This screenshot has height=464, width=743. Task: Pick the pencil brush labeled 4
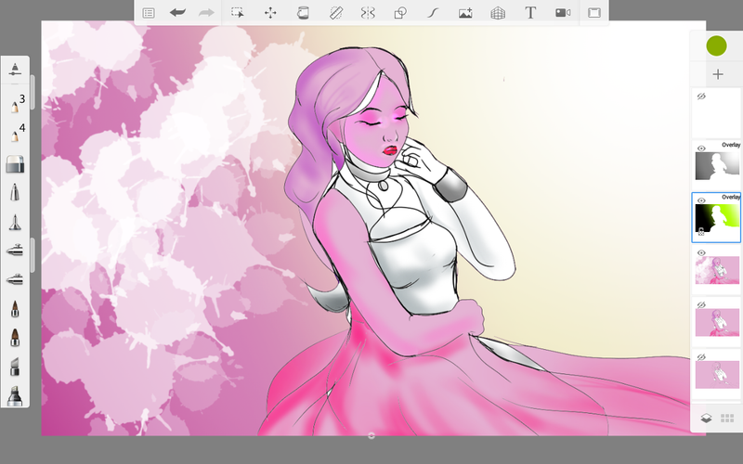tap(16, 133)
